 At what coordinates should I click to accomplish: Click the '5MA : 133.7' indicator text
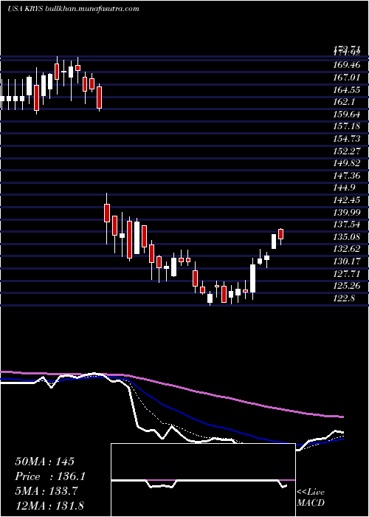point(46,491)
